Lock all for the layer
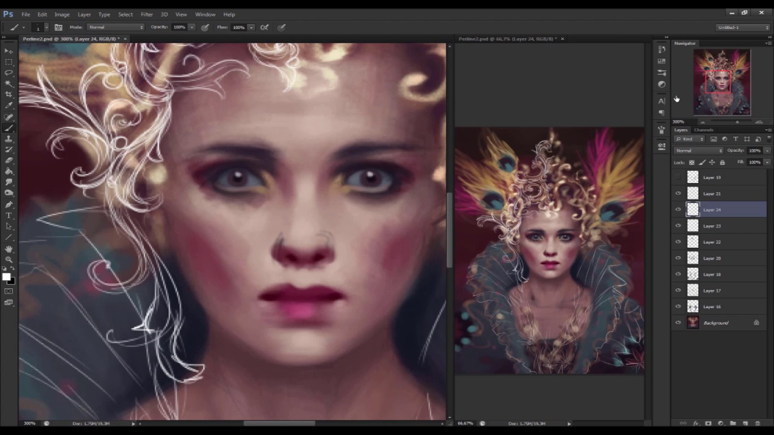The width and height of the screenshot is (774, 435). (x=722, y=163)
